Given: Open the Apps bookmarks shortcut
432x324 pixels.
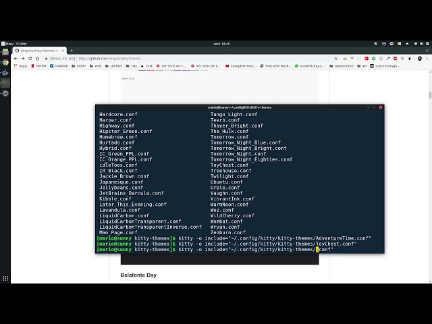Looking at the screenshot, I should 21,66.
